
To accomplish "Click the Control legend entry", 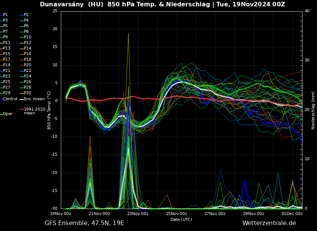I will pyautogui.click(x=10, y=99).
